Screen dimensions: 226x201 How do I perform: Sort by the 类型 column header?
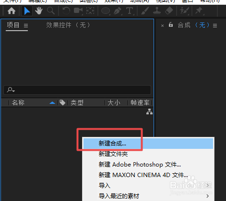coord(77,102)
